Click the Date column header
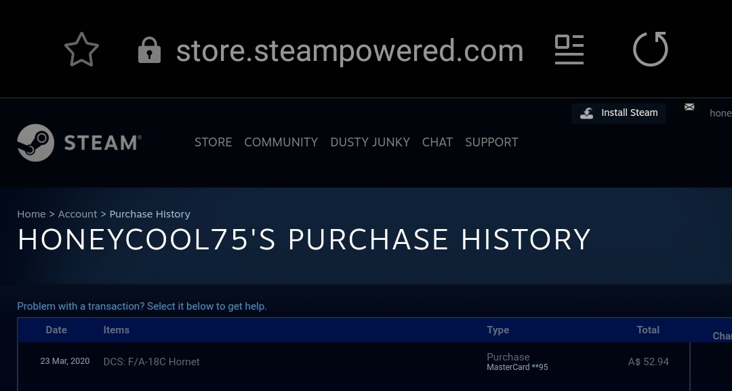732x391 pixels. tap(56, 330)
